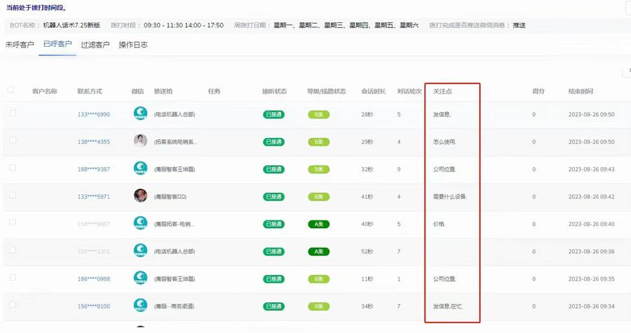
Task: Click the 会话时长 column header
Action: (x=373, y=91)
